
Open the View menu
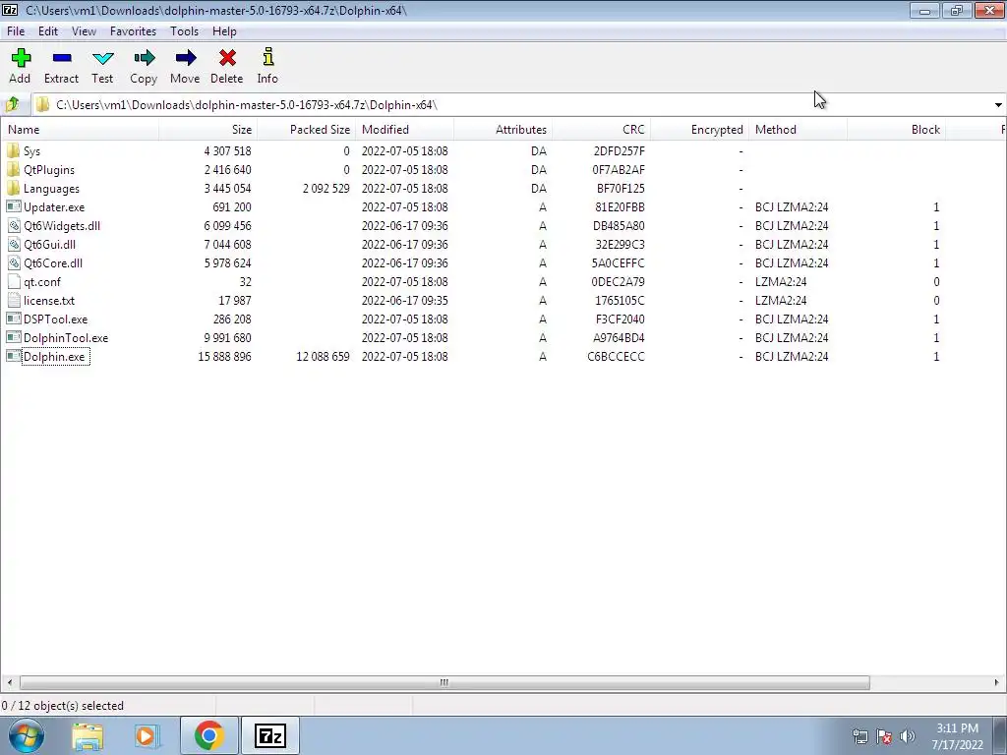84,30
